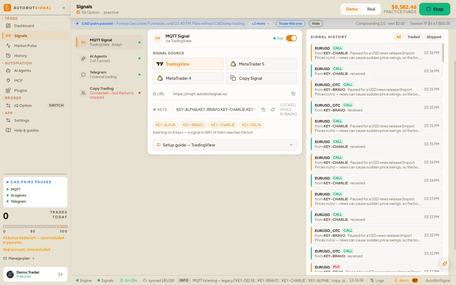The image size is (456, 285).
Task: Hide the CAD pairs paused banner
Action: (x=316, y=24)
